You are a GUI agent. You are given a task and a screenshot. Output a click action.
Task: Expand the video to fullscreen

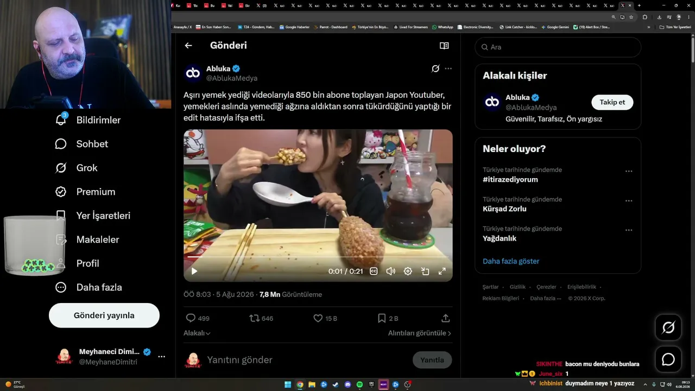[x=442, y=271]
